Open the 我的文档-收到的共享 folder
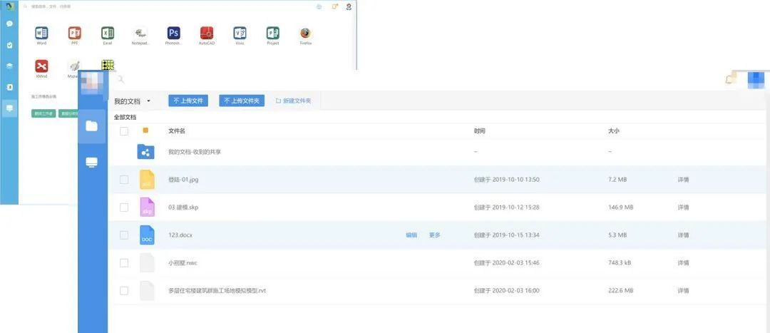770x333 pixels. pyautogui.click(x=194, y=152)
